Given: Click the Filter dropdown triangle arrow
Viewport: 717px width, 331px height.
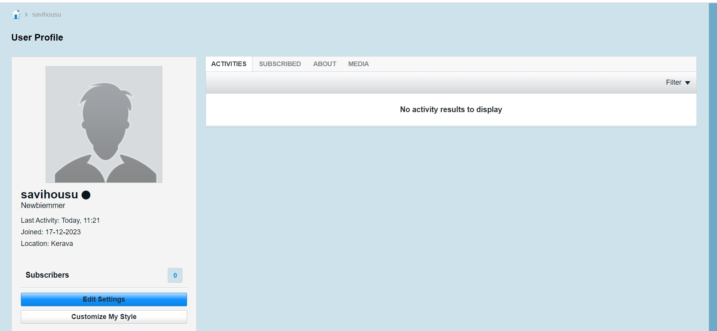Looking at the screenshot, I should pos(688,83).
